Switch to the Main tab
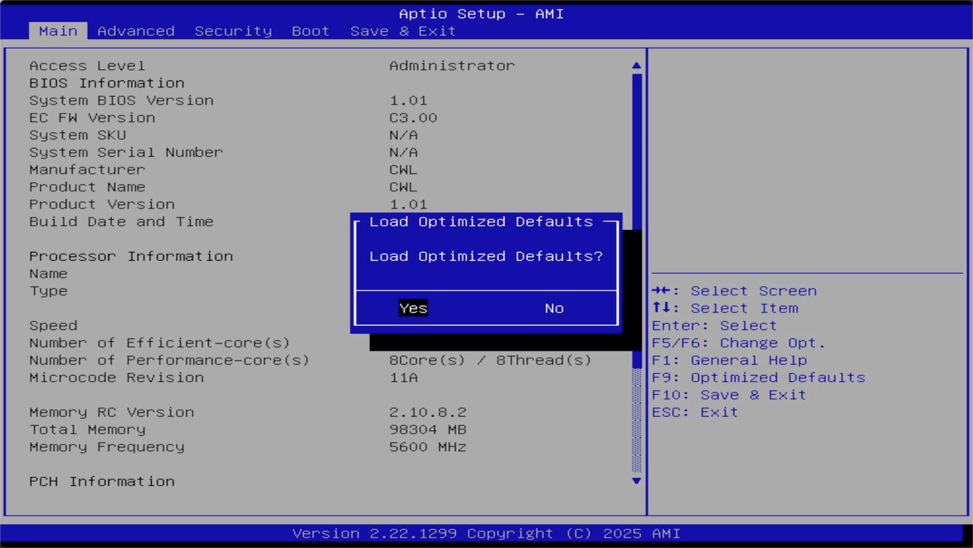Image resolution: width=973 pixels, height=548 pixels. click(58, 31)
